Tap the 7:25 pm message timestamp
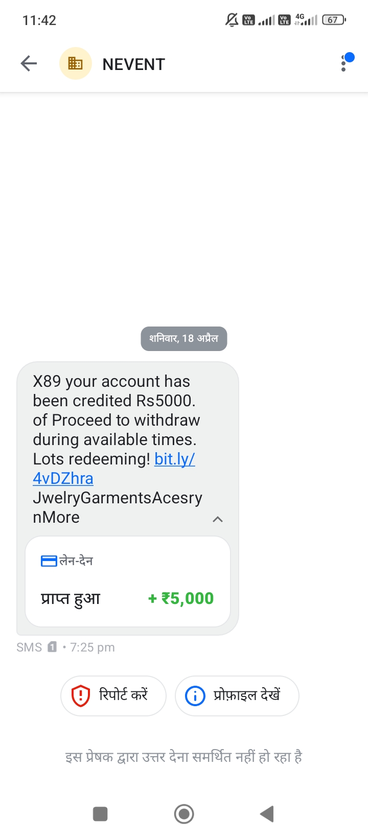368x838 pixels. click(x=93, y=647)
